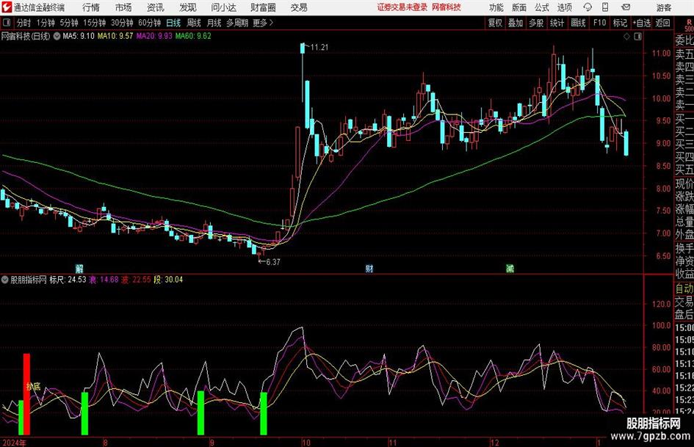This screenshot has width=694, height=447.
Task: Toggle the left panel icon beside 分时
Action: pyautogui.click(x=6, y=23)
